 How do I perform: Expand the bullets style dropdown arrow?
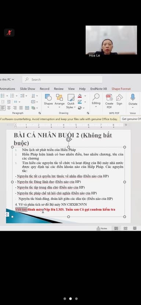(7, 96)
